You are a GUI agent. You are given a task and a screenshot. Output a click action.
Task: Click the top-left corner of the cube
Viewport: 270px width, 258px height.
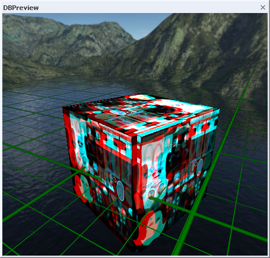coord(63,108)
